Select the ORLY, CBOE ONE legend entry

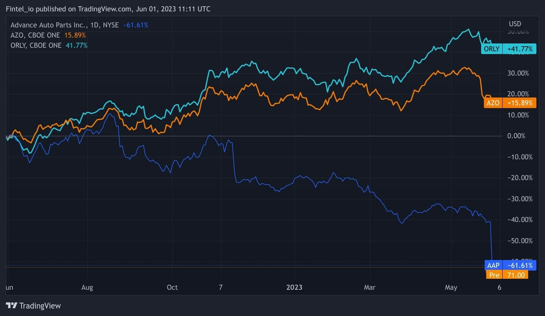point(36,45)
